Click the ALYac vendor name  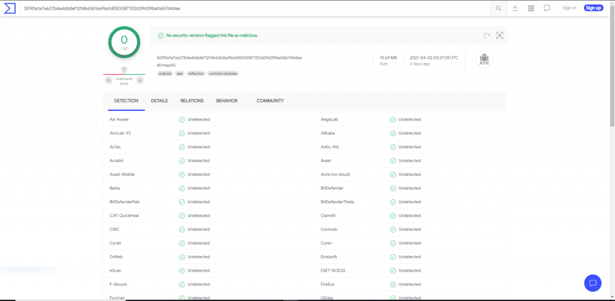tap(115, 147)
